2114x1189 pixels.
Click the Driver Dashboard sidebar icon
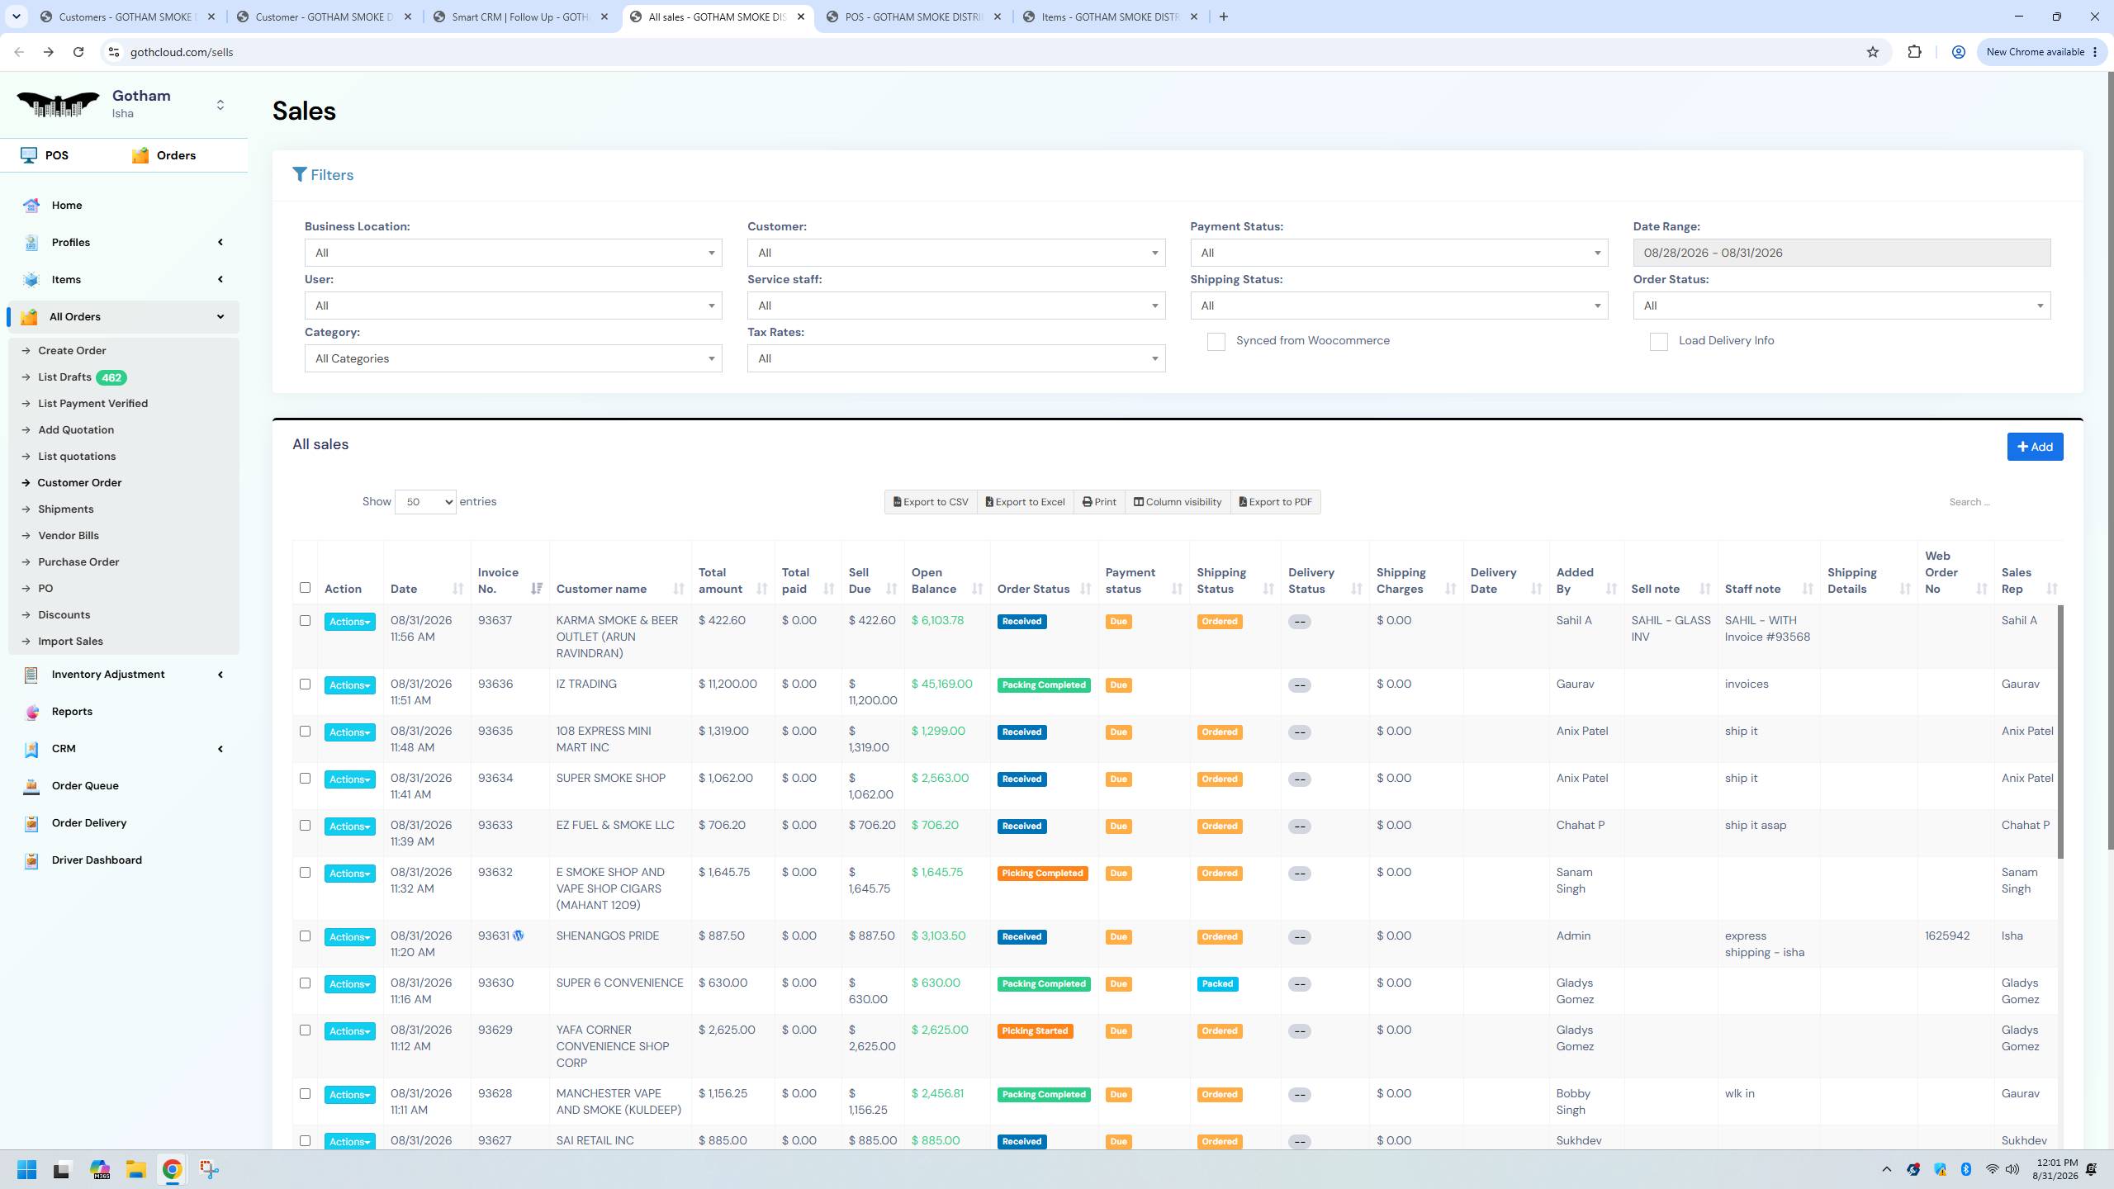click(31, 860)
